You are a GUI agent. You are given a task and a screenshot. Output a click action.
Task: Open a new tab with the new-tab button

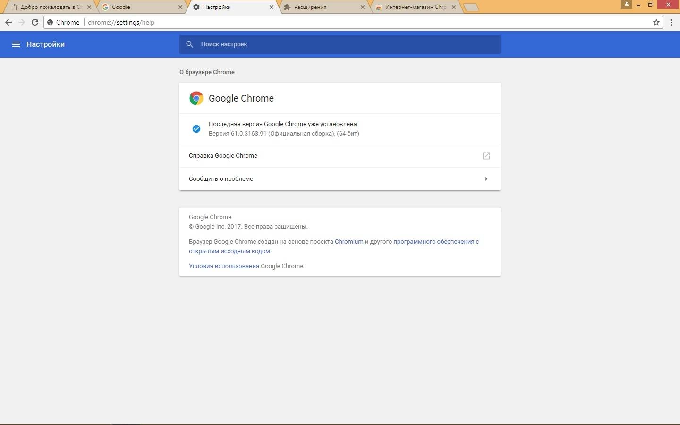point(471,7)
